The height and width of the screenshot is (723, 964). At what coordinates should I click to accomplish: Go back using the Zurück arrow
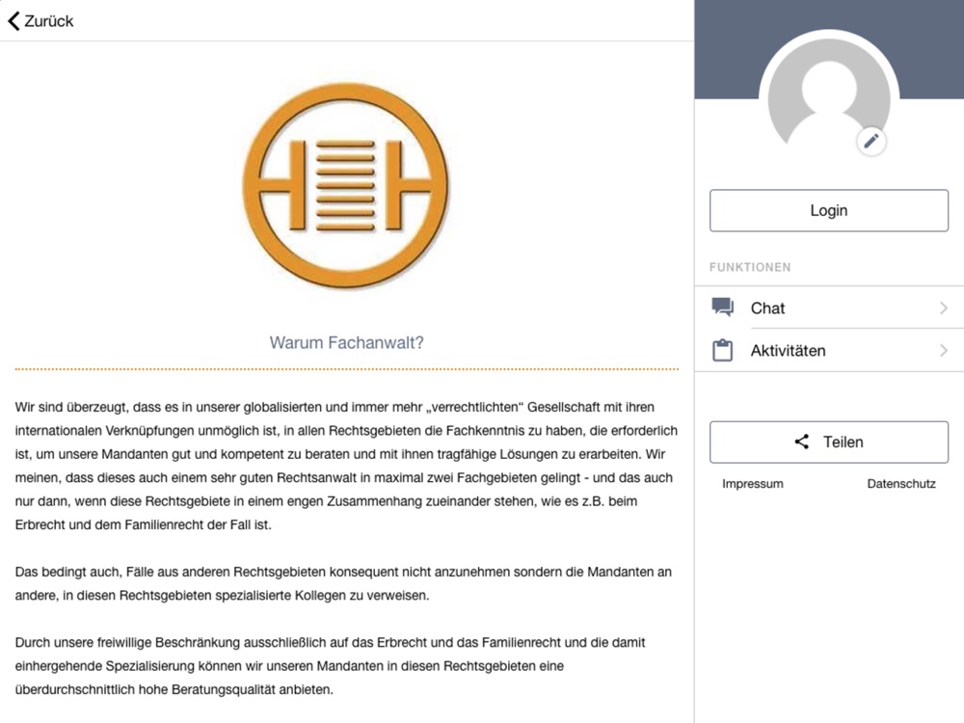(x=13, y=21)
